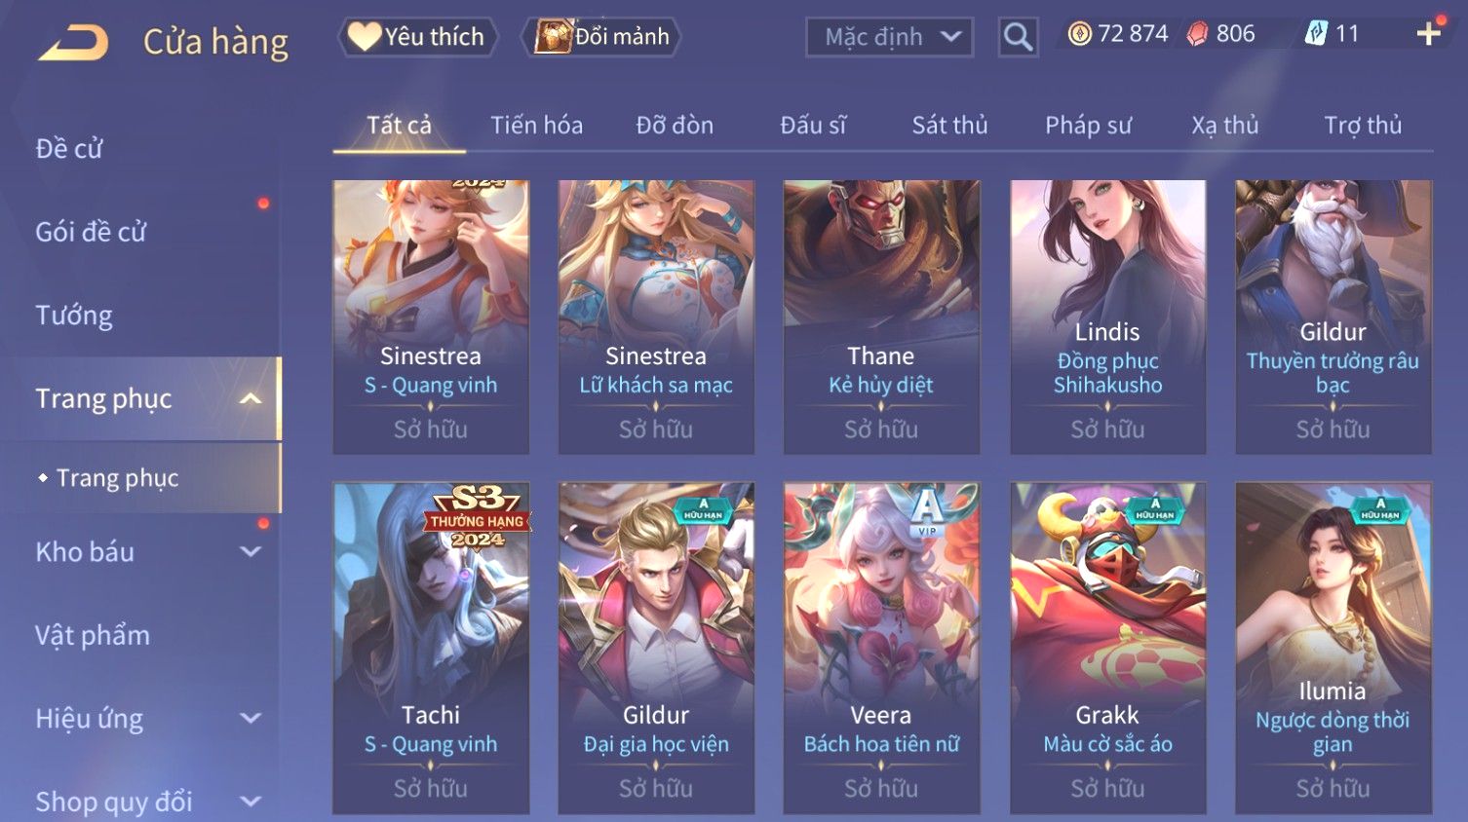Expand the Kho báu sidebar section
Screen dimensions: 1468x822
pos(251,551)
